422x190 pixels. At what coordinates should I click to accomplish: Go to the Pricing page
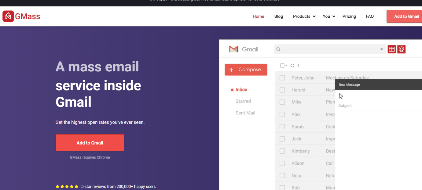(x=349, y=16)
